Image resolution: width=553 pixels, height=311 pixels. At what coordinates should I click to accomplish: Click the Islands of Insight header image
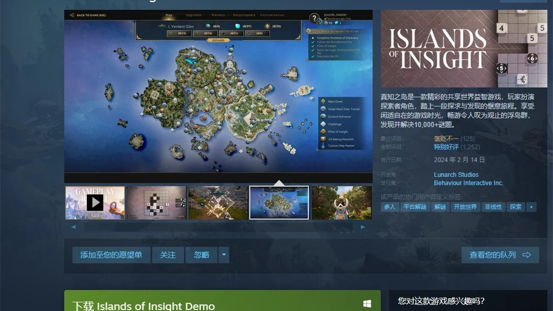pyautogui.click(x=464, y=49)
